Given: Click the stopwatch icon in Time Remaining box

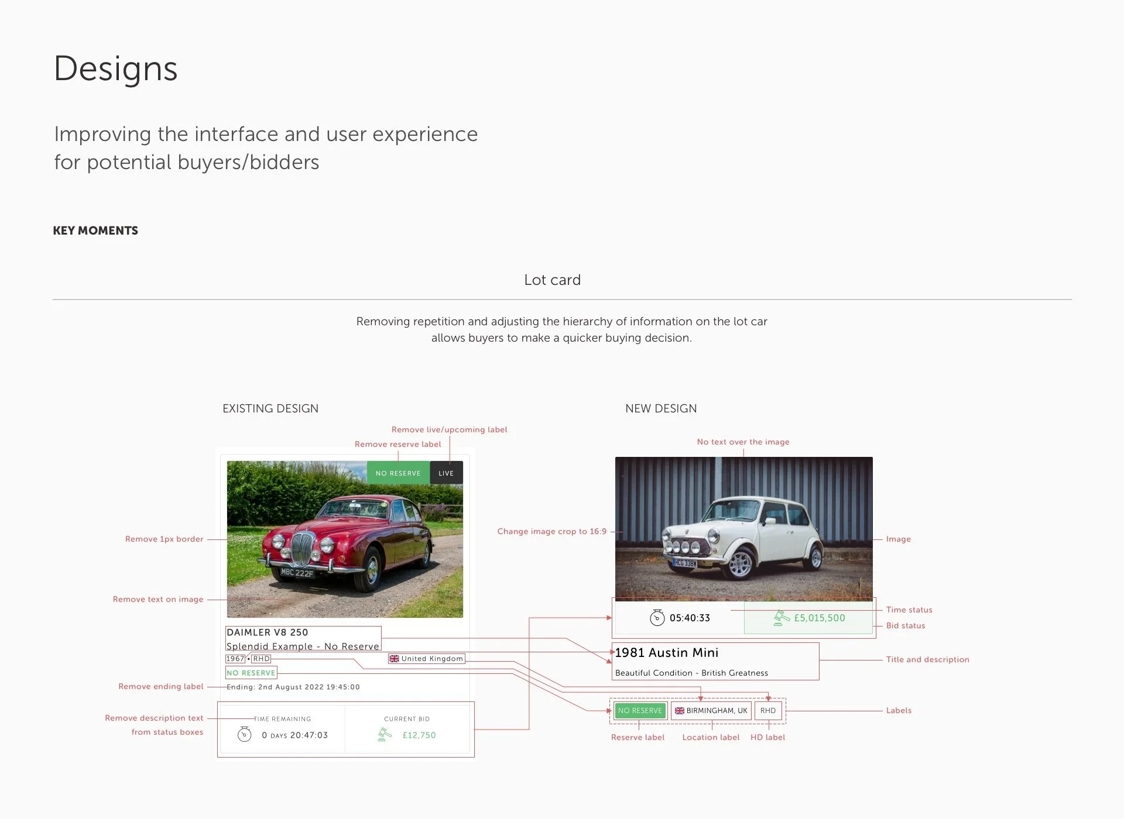Looking at the screenshot, I should (244, 734).
